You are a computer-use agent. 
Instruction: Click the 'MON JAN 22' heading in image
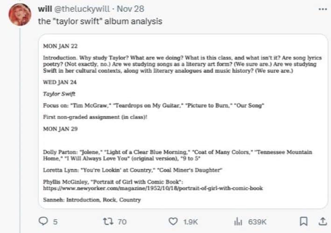click(60, 46)
